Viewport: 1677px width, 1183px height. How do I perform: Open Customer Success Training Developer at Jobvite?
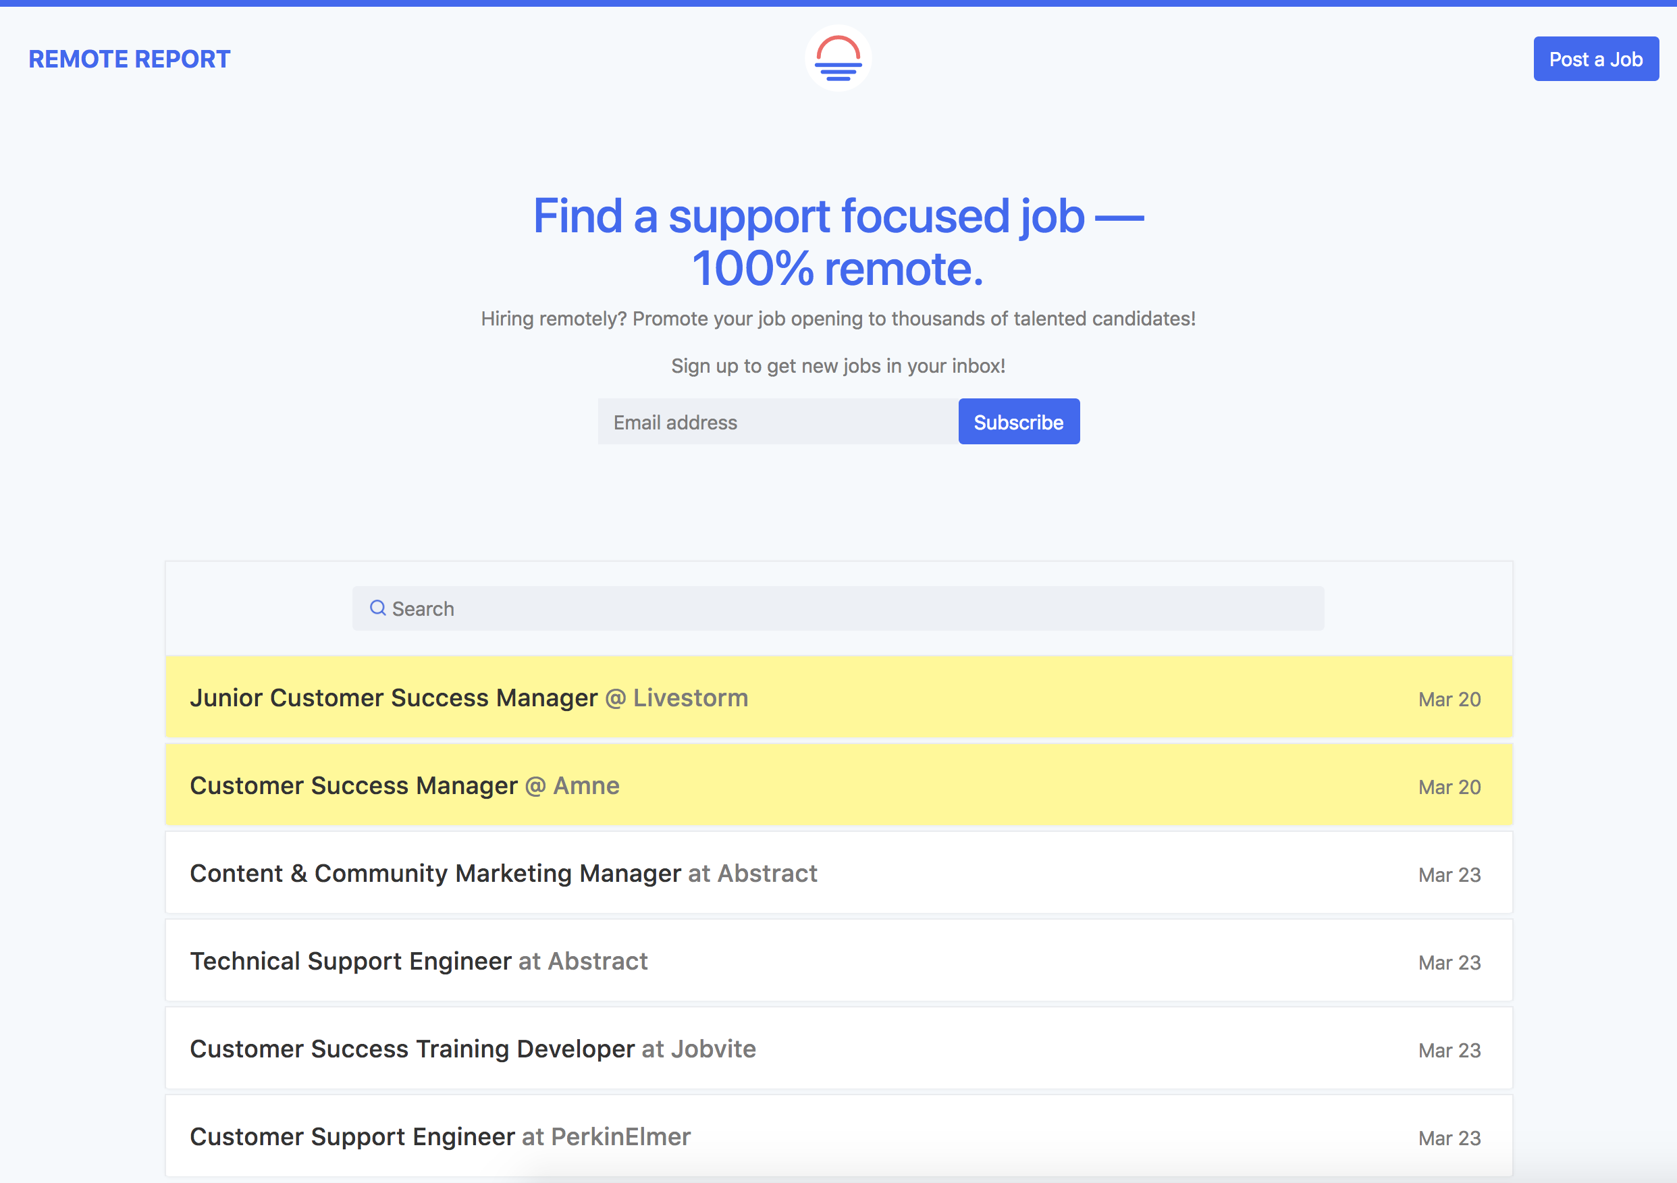click(x=838, y=1048)
